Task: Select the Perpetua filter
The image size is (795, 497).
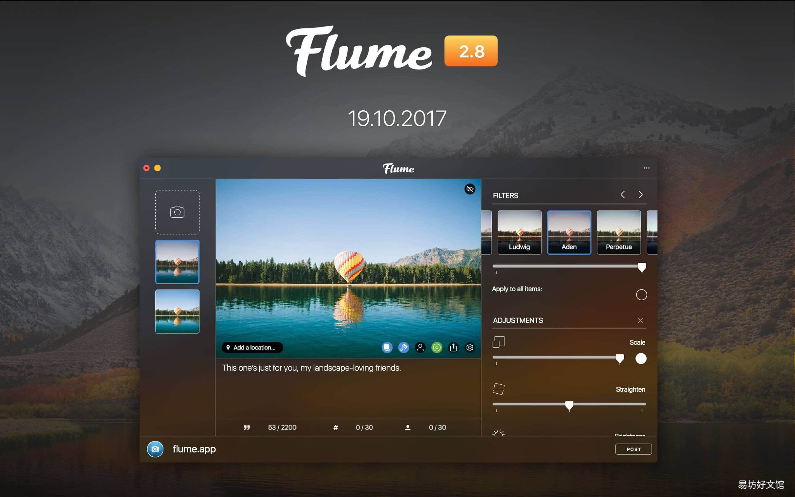Action: click(x=619, y=233)
